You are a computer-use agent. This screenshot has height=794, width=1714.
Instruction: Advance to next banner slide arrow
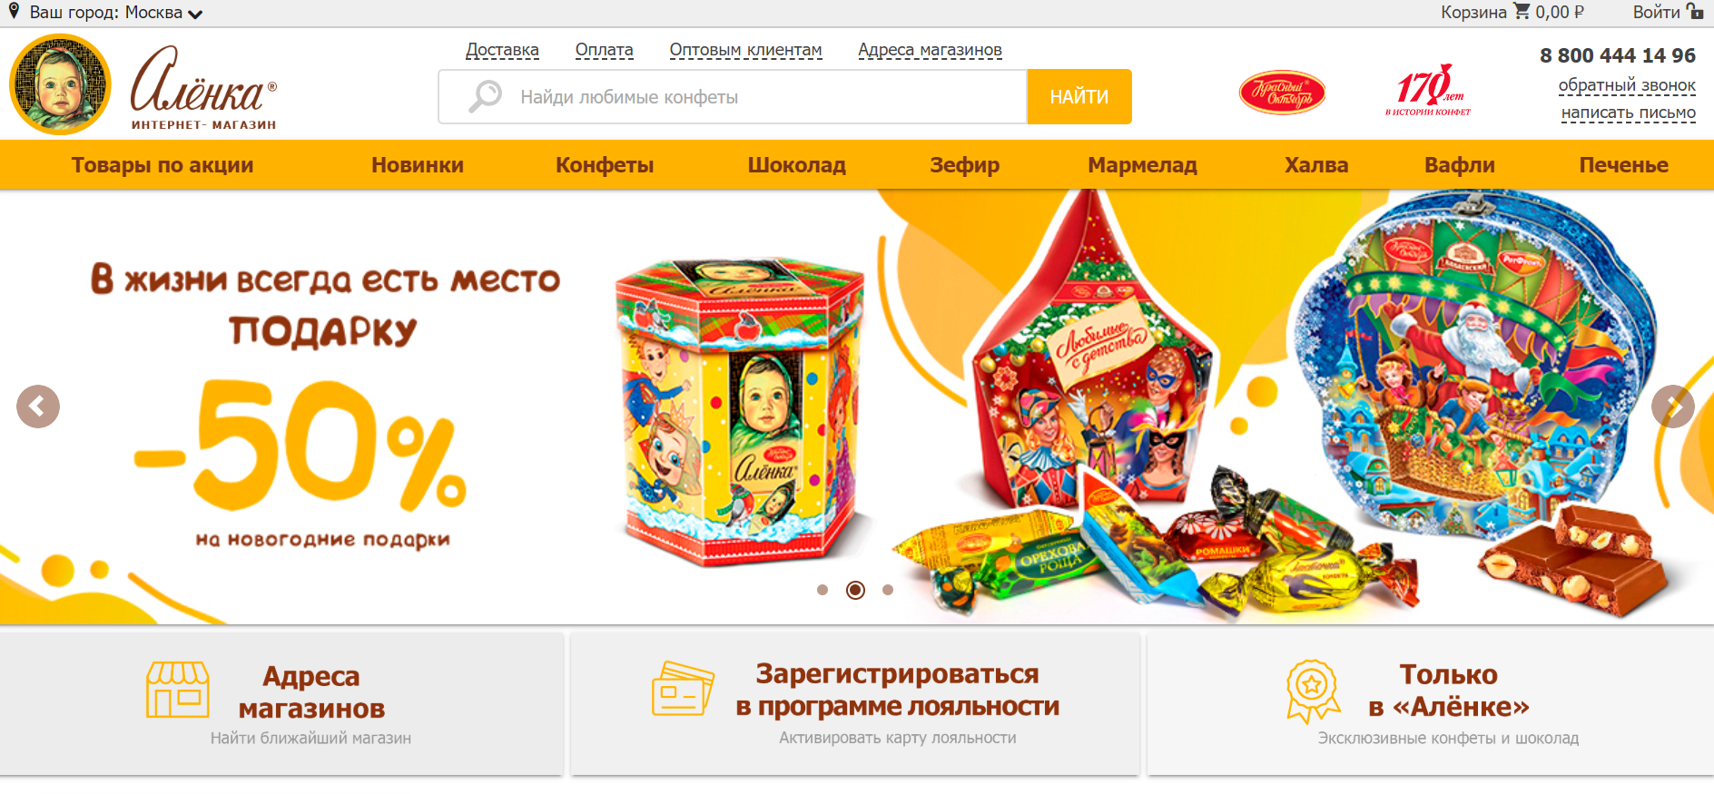1673,407
